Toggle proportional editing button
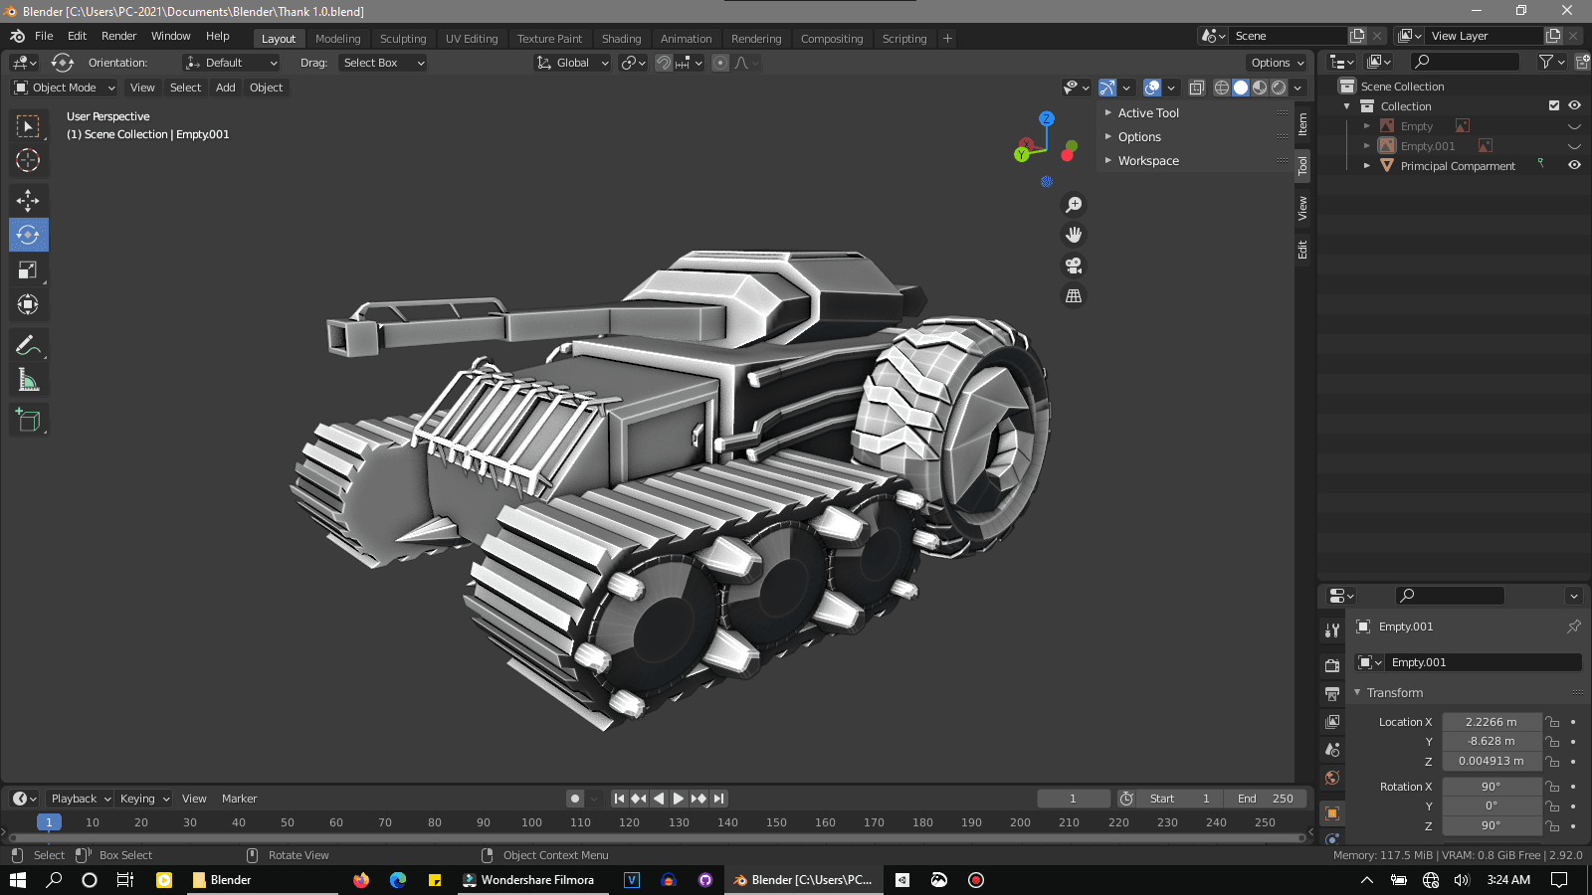 pyautogui.click(x=720, y=63)
